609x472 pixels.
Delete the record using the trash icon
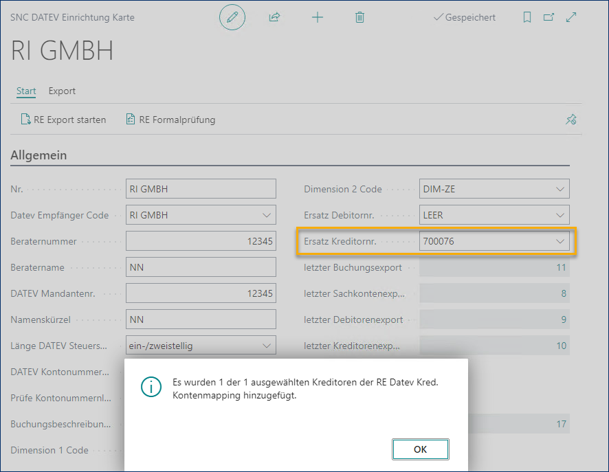(x=359, y=17)
